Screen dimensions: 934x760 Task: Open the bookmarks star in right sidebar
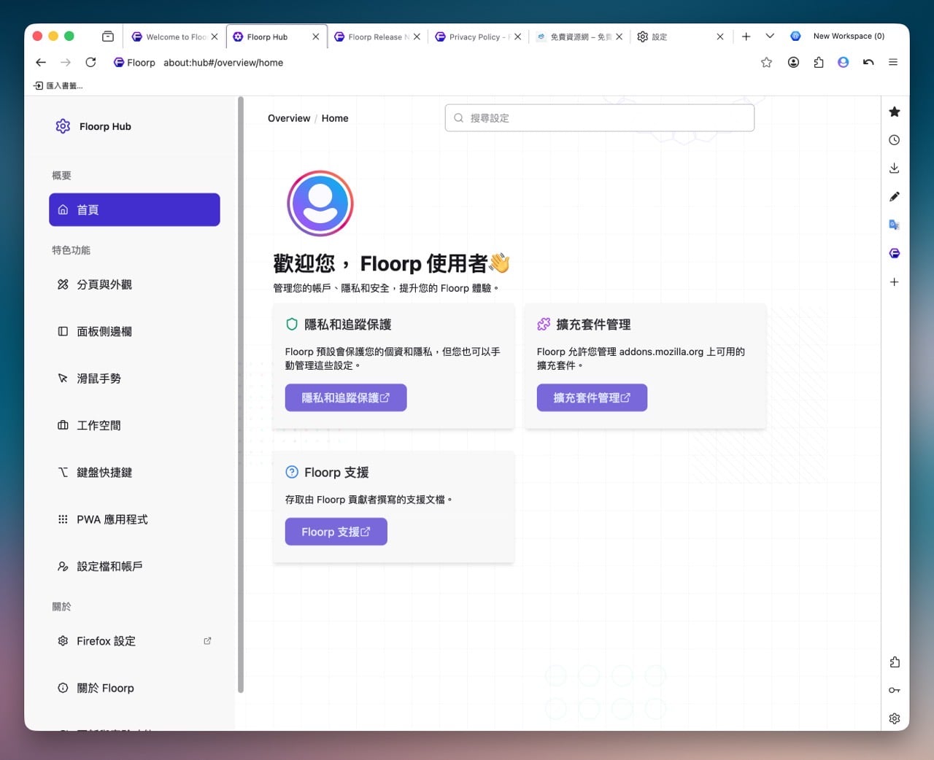(x=894, y=112)
